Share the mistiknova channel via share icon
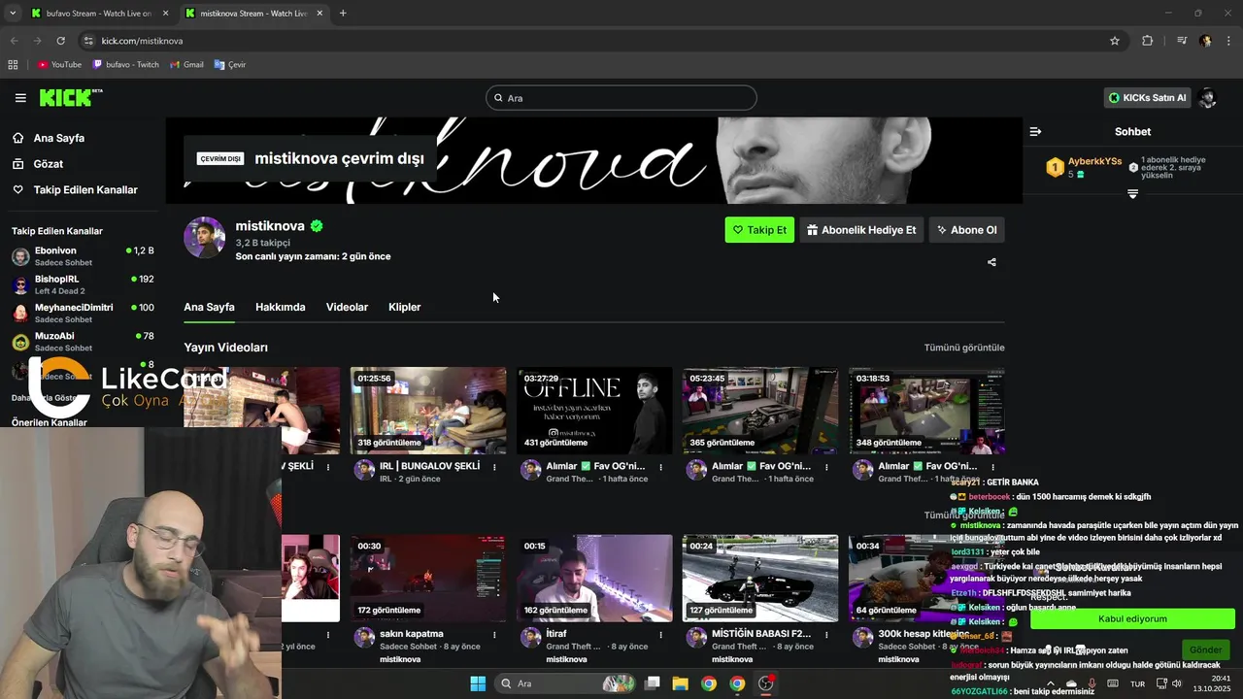Image resolution: width=1243 pixels, height=699 pixels. point(991,262)
